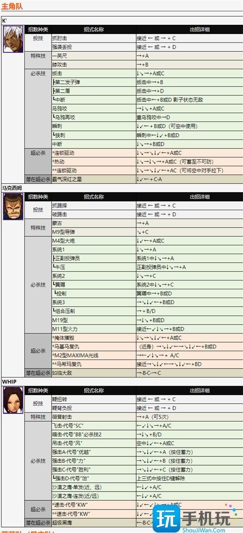The width and height of the screenshot is (243, 533).
Task: Select the 马克西姆 table title
Action: pyautogui.click(x=12, y=188)
